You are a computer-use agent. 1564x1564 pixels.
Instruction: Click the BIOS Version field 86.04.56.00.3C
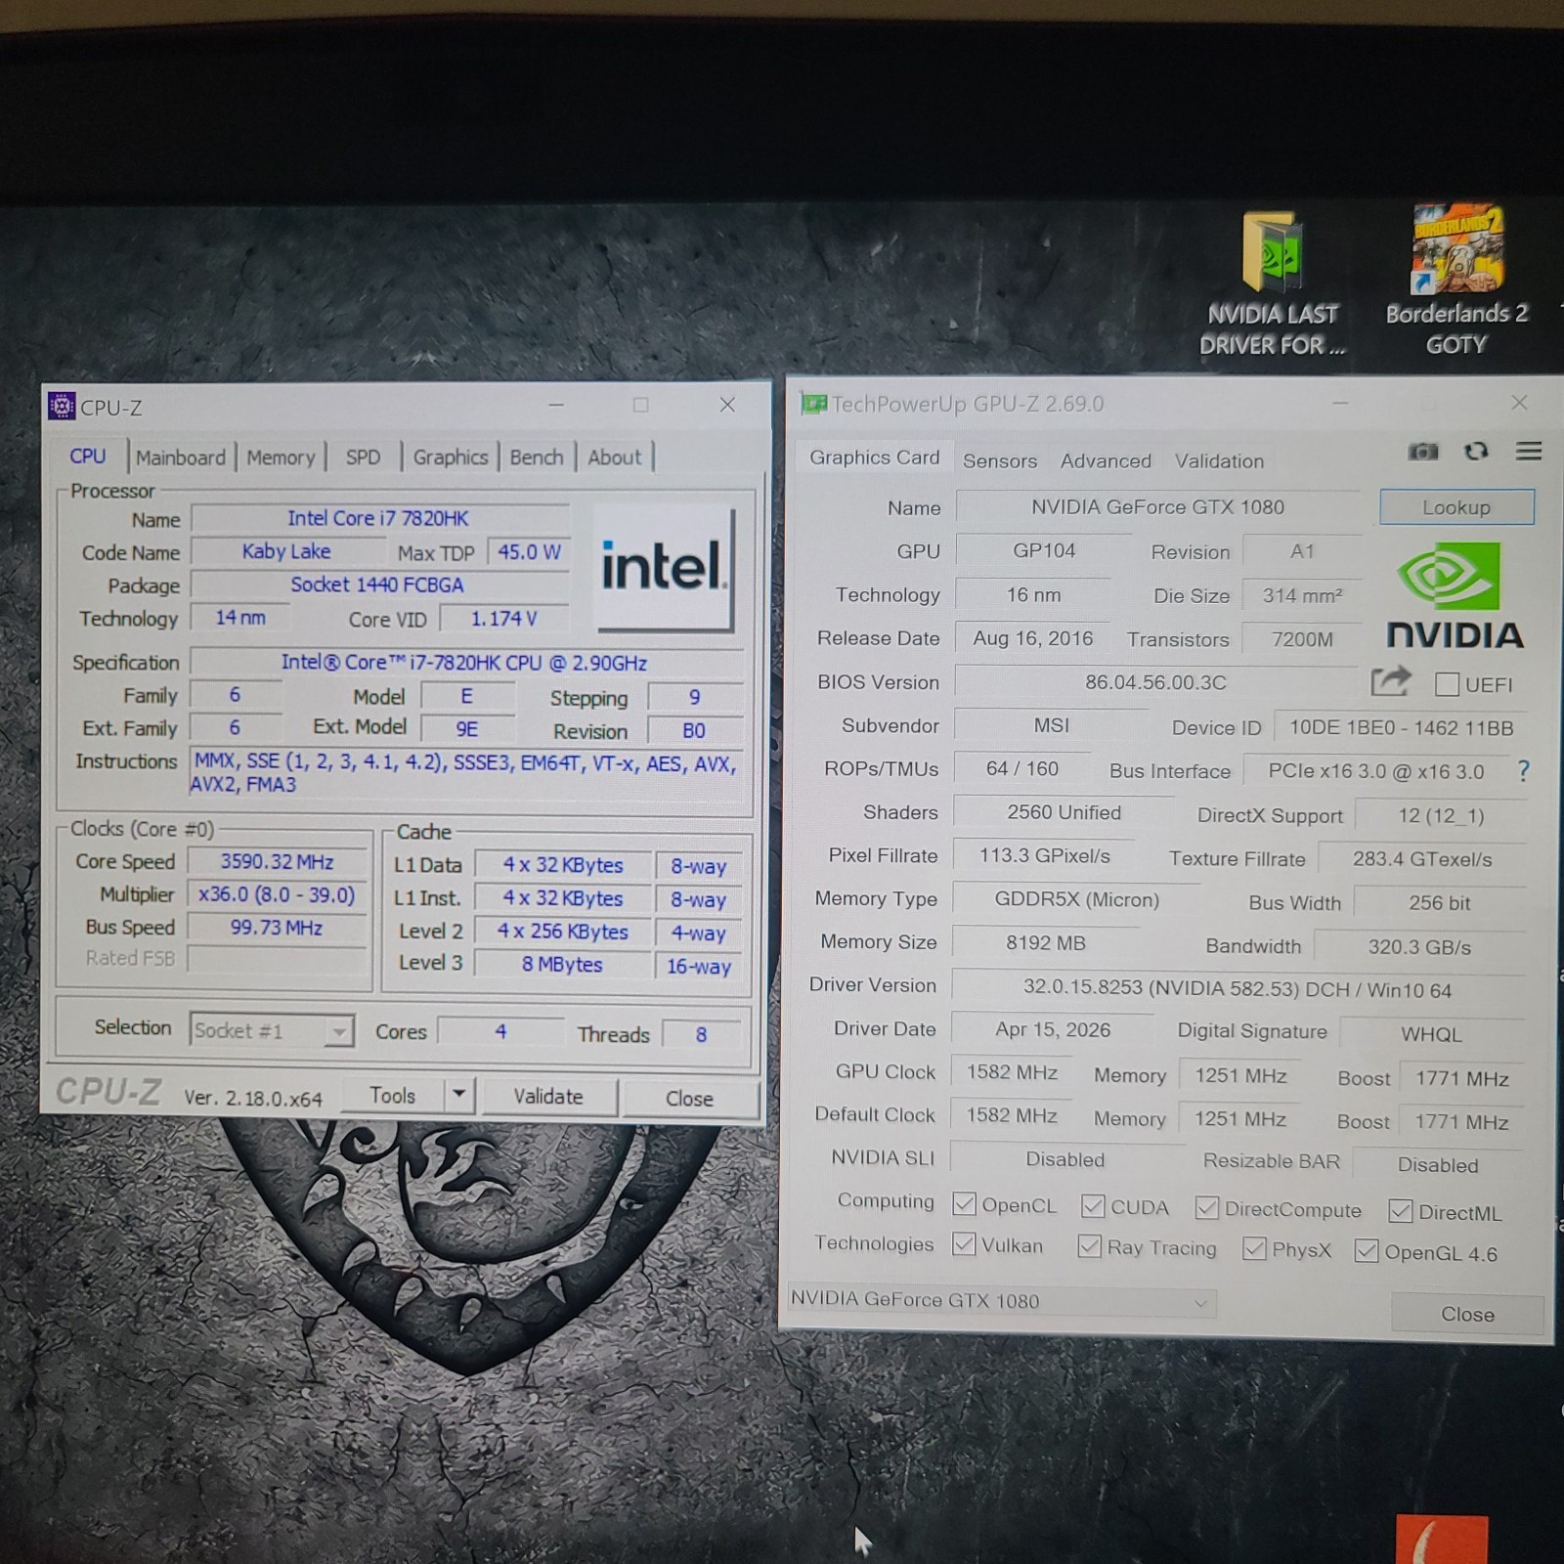[1155, 682]
